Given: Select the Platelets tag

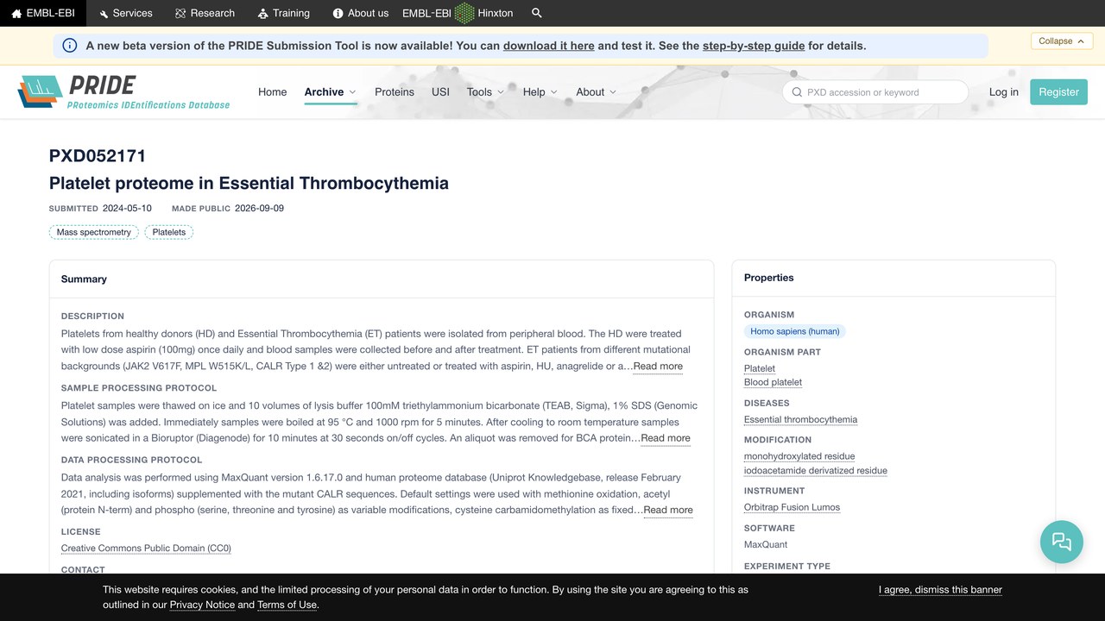Looking at the screenshot, I should tap(169, 232).
